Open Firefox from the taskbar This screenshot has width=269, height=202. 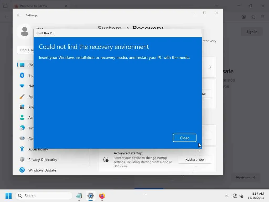[x=102, y=196]
